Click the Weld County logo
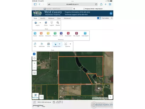The width and height of the screenshot is (145, 109). point(37,13)
